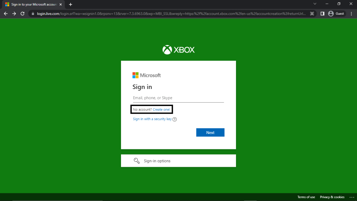357x201 pixels.
Task: Select the Sign in to your Microsoft account tab
Action: click(x=34, y=4)
